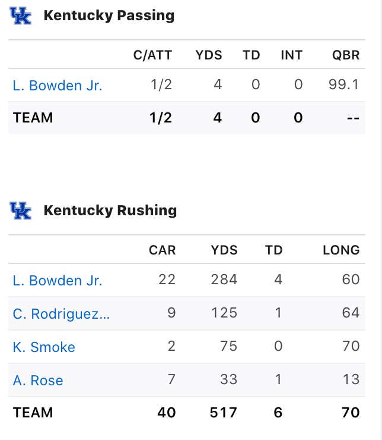
Task: Open L. Bowden Jr. passing player link
Action: (58, 85)
